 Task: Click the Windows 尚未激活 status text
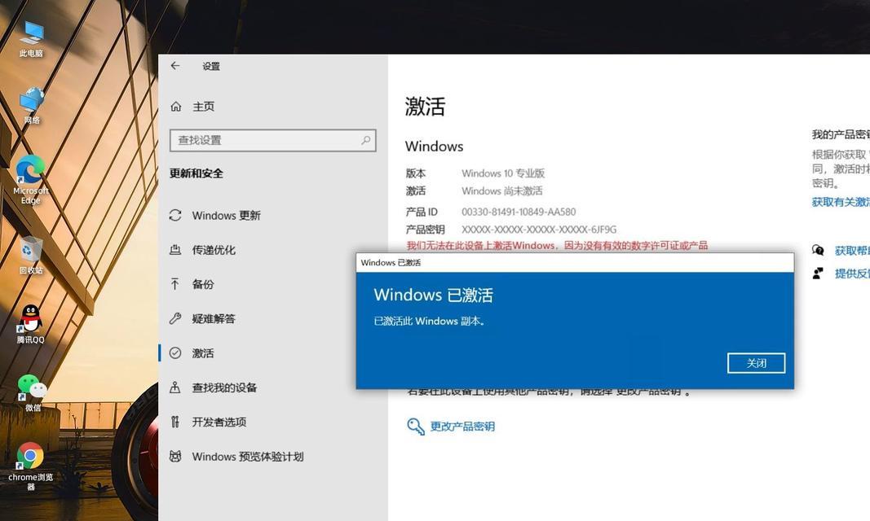[x=501, y=191]
